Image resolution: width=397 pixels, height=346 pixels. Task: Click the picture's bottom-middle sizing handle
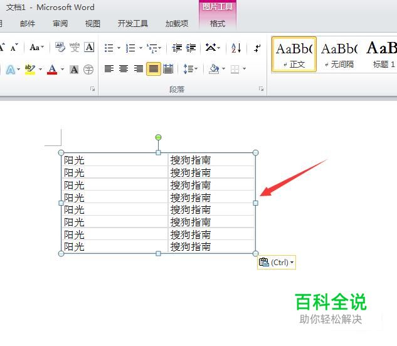click(158, 254)
